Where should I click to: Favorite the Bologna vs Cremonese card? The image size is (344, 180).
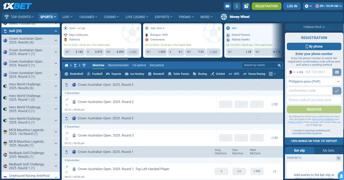[x=219, y=28]
